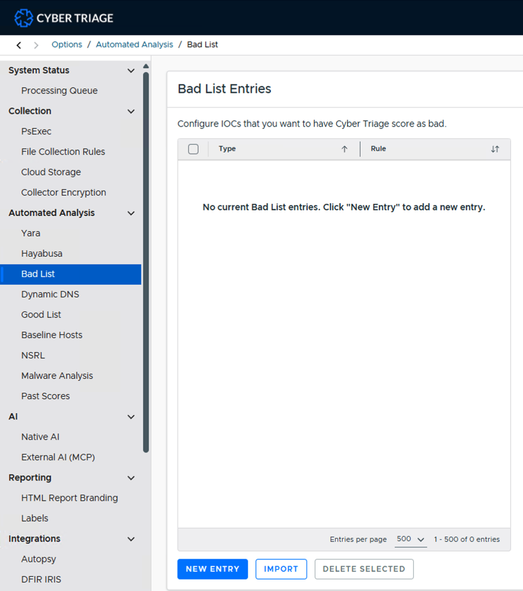Click the Bad List breadcrumb text
Viewport: 523px width, 591px height.
click(x=202, y=44)
